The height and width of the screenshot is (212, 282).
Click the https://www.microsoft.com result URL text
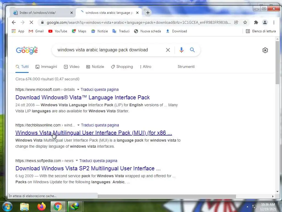(38, 90)
